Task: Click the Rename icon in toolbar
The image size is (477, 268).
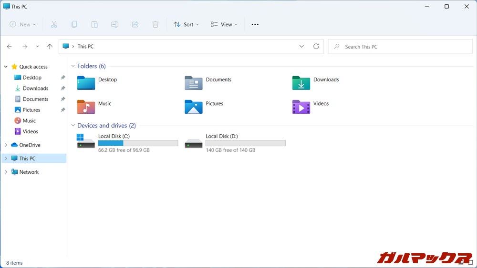Action: tap(115, 24)
